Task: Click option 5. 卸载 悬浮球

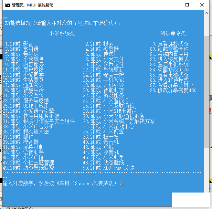Action: point(22,54)
